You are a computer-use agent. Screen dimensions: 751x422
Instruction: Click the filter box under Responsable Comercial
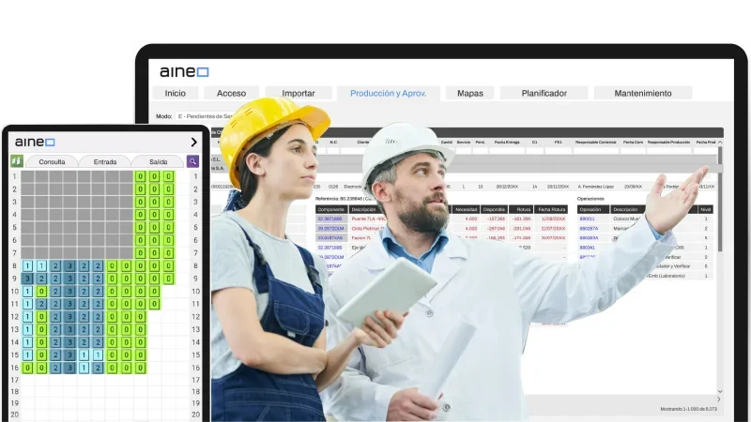pos(596,151)
